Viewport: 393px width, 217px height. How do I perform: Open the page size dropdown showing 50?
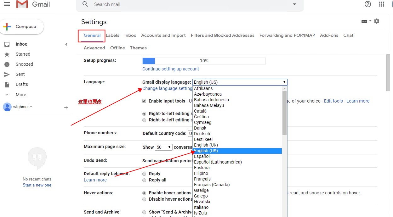(164, 147)
